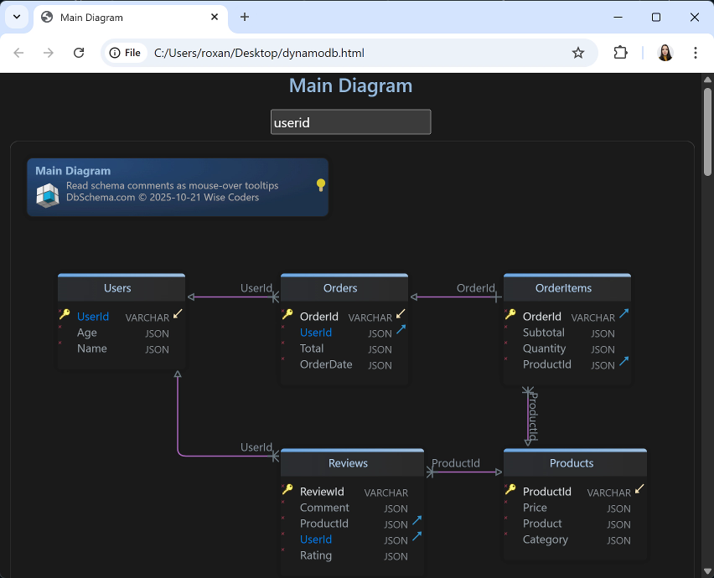
Task: Reload the page with the refresh button
Action: coord(79,52)
